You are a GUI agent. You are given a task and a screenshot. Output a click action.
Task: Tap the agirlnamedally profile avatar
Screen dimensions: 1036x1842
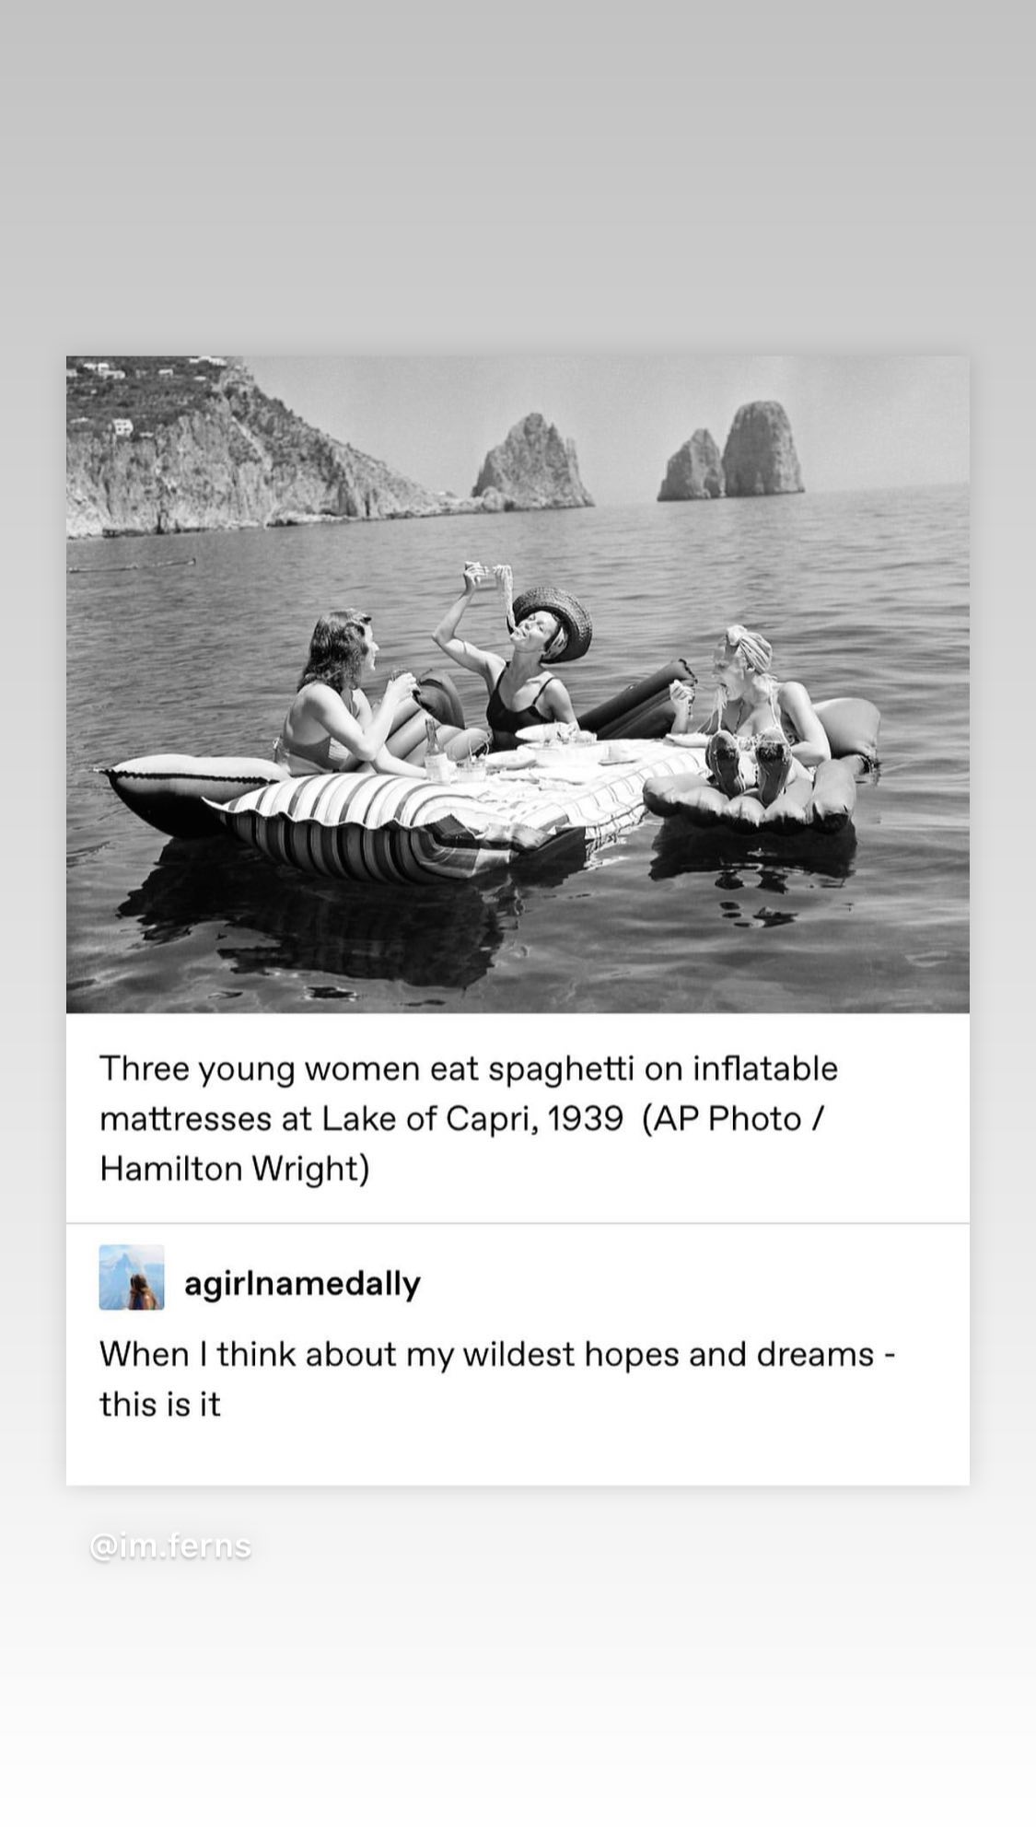pos(132,1277)
